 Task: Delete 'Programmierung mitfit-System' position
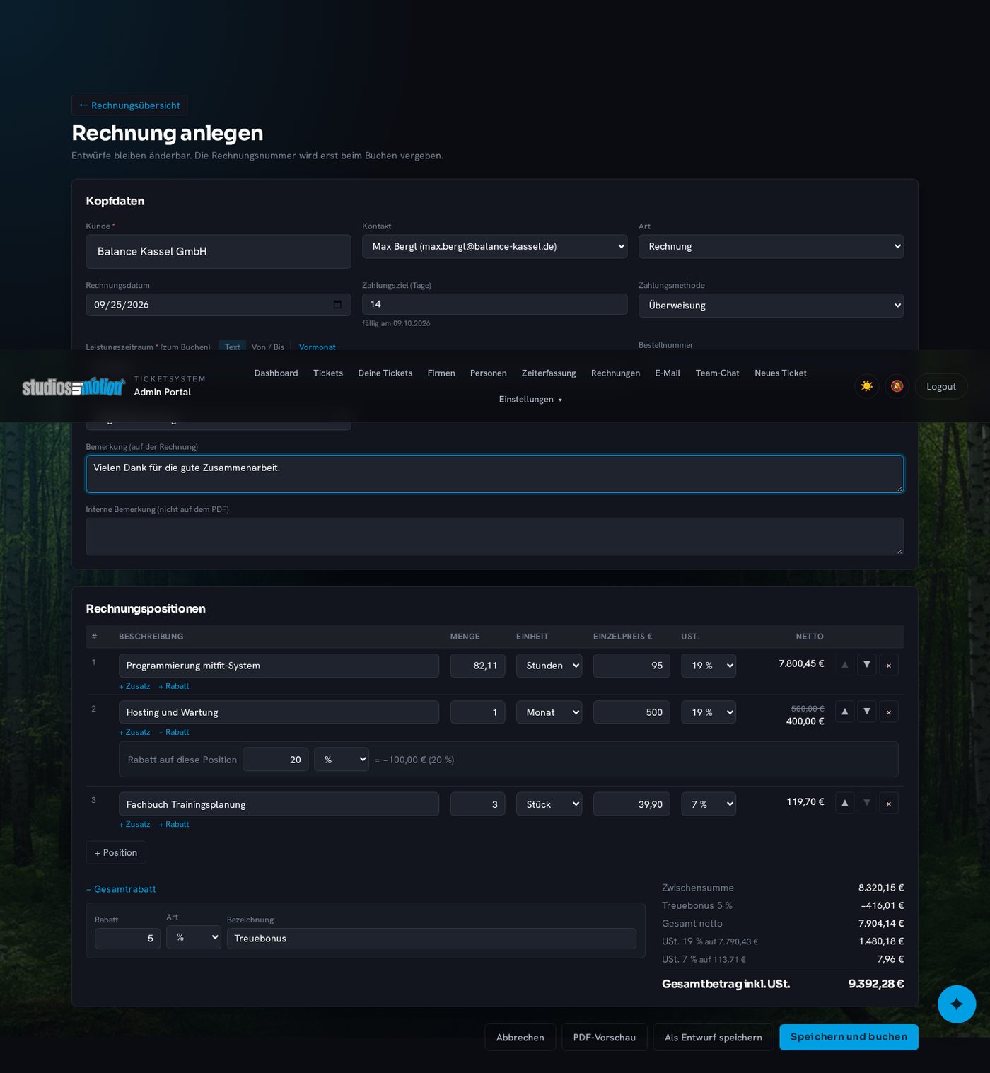coord(889,665)
